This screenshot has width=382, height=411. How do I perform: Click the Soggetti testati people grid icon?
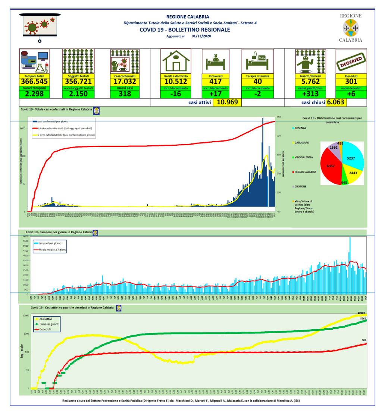coord(78,61)
